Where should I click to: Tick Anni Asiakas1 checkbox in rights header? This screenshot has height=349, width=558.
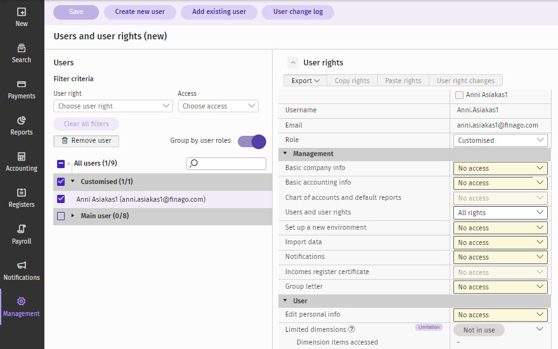coord(460,95)
